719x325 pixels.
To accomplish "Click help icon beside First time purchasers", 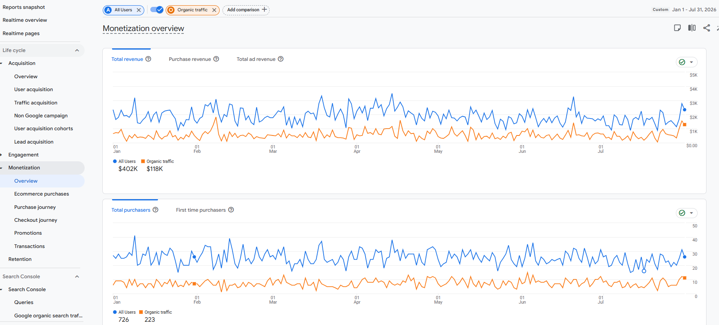I will 231,210.
